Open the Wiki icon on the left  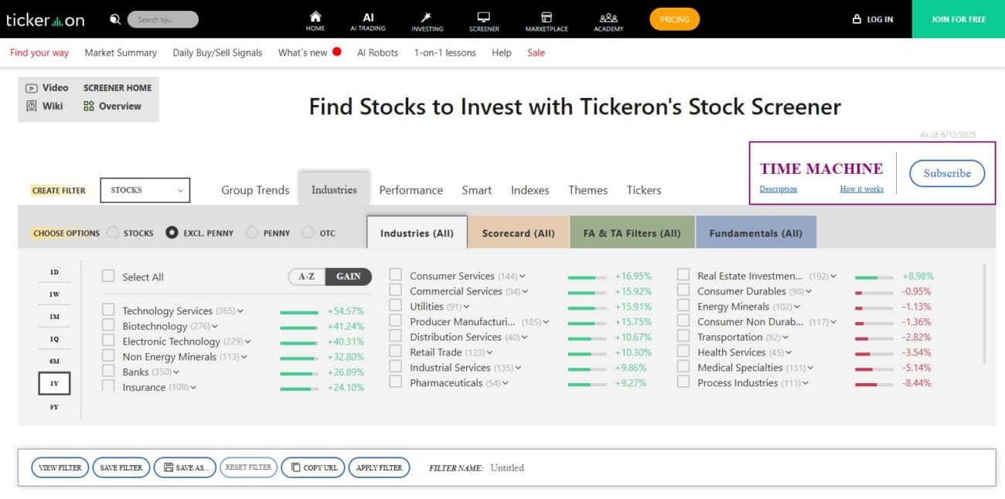(32, 106)
